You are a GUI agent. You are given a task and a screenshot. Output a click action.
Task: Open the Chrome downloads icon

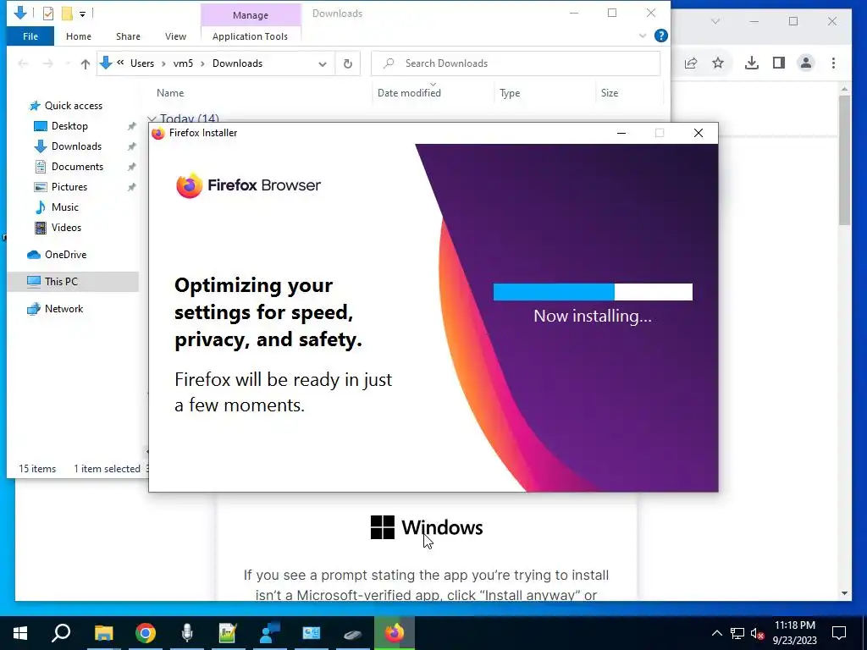tap(752, 63)
